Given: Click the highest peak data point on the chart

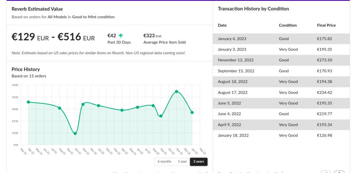Looking at the screenshot, I should 176,91.
